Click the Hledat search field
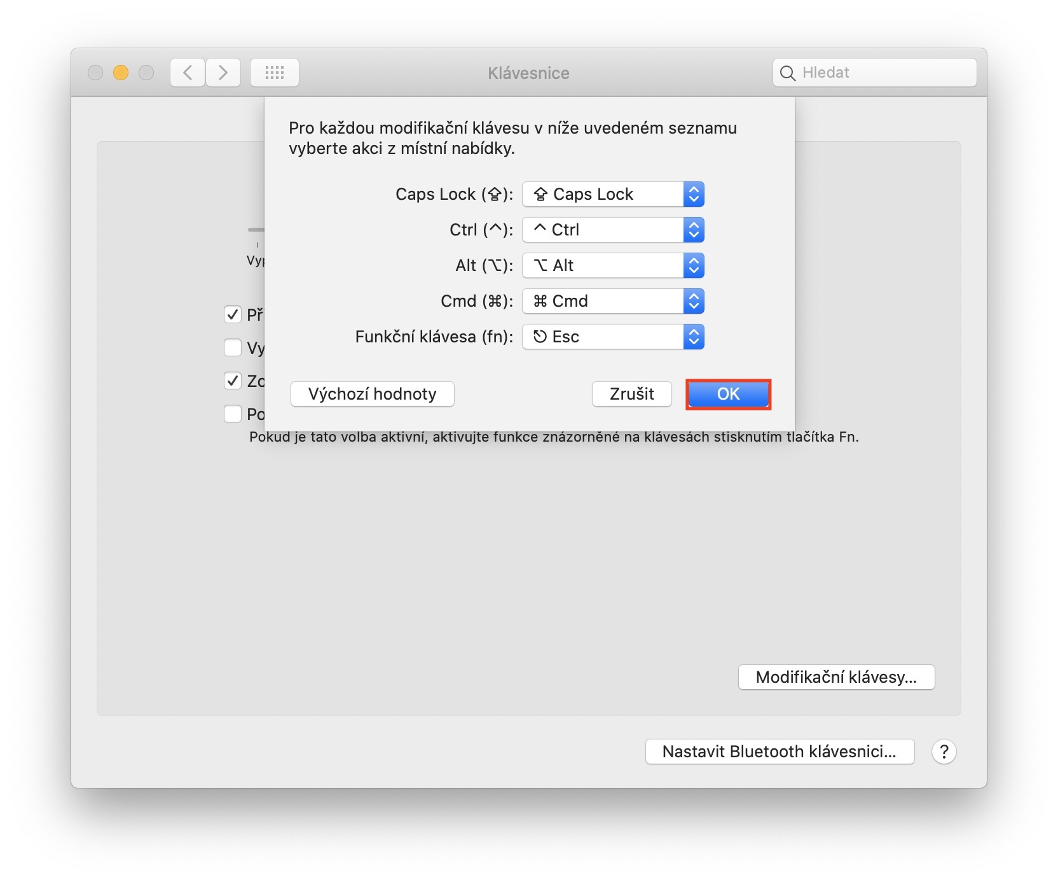1058x882 pixels. 884,73
